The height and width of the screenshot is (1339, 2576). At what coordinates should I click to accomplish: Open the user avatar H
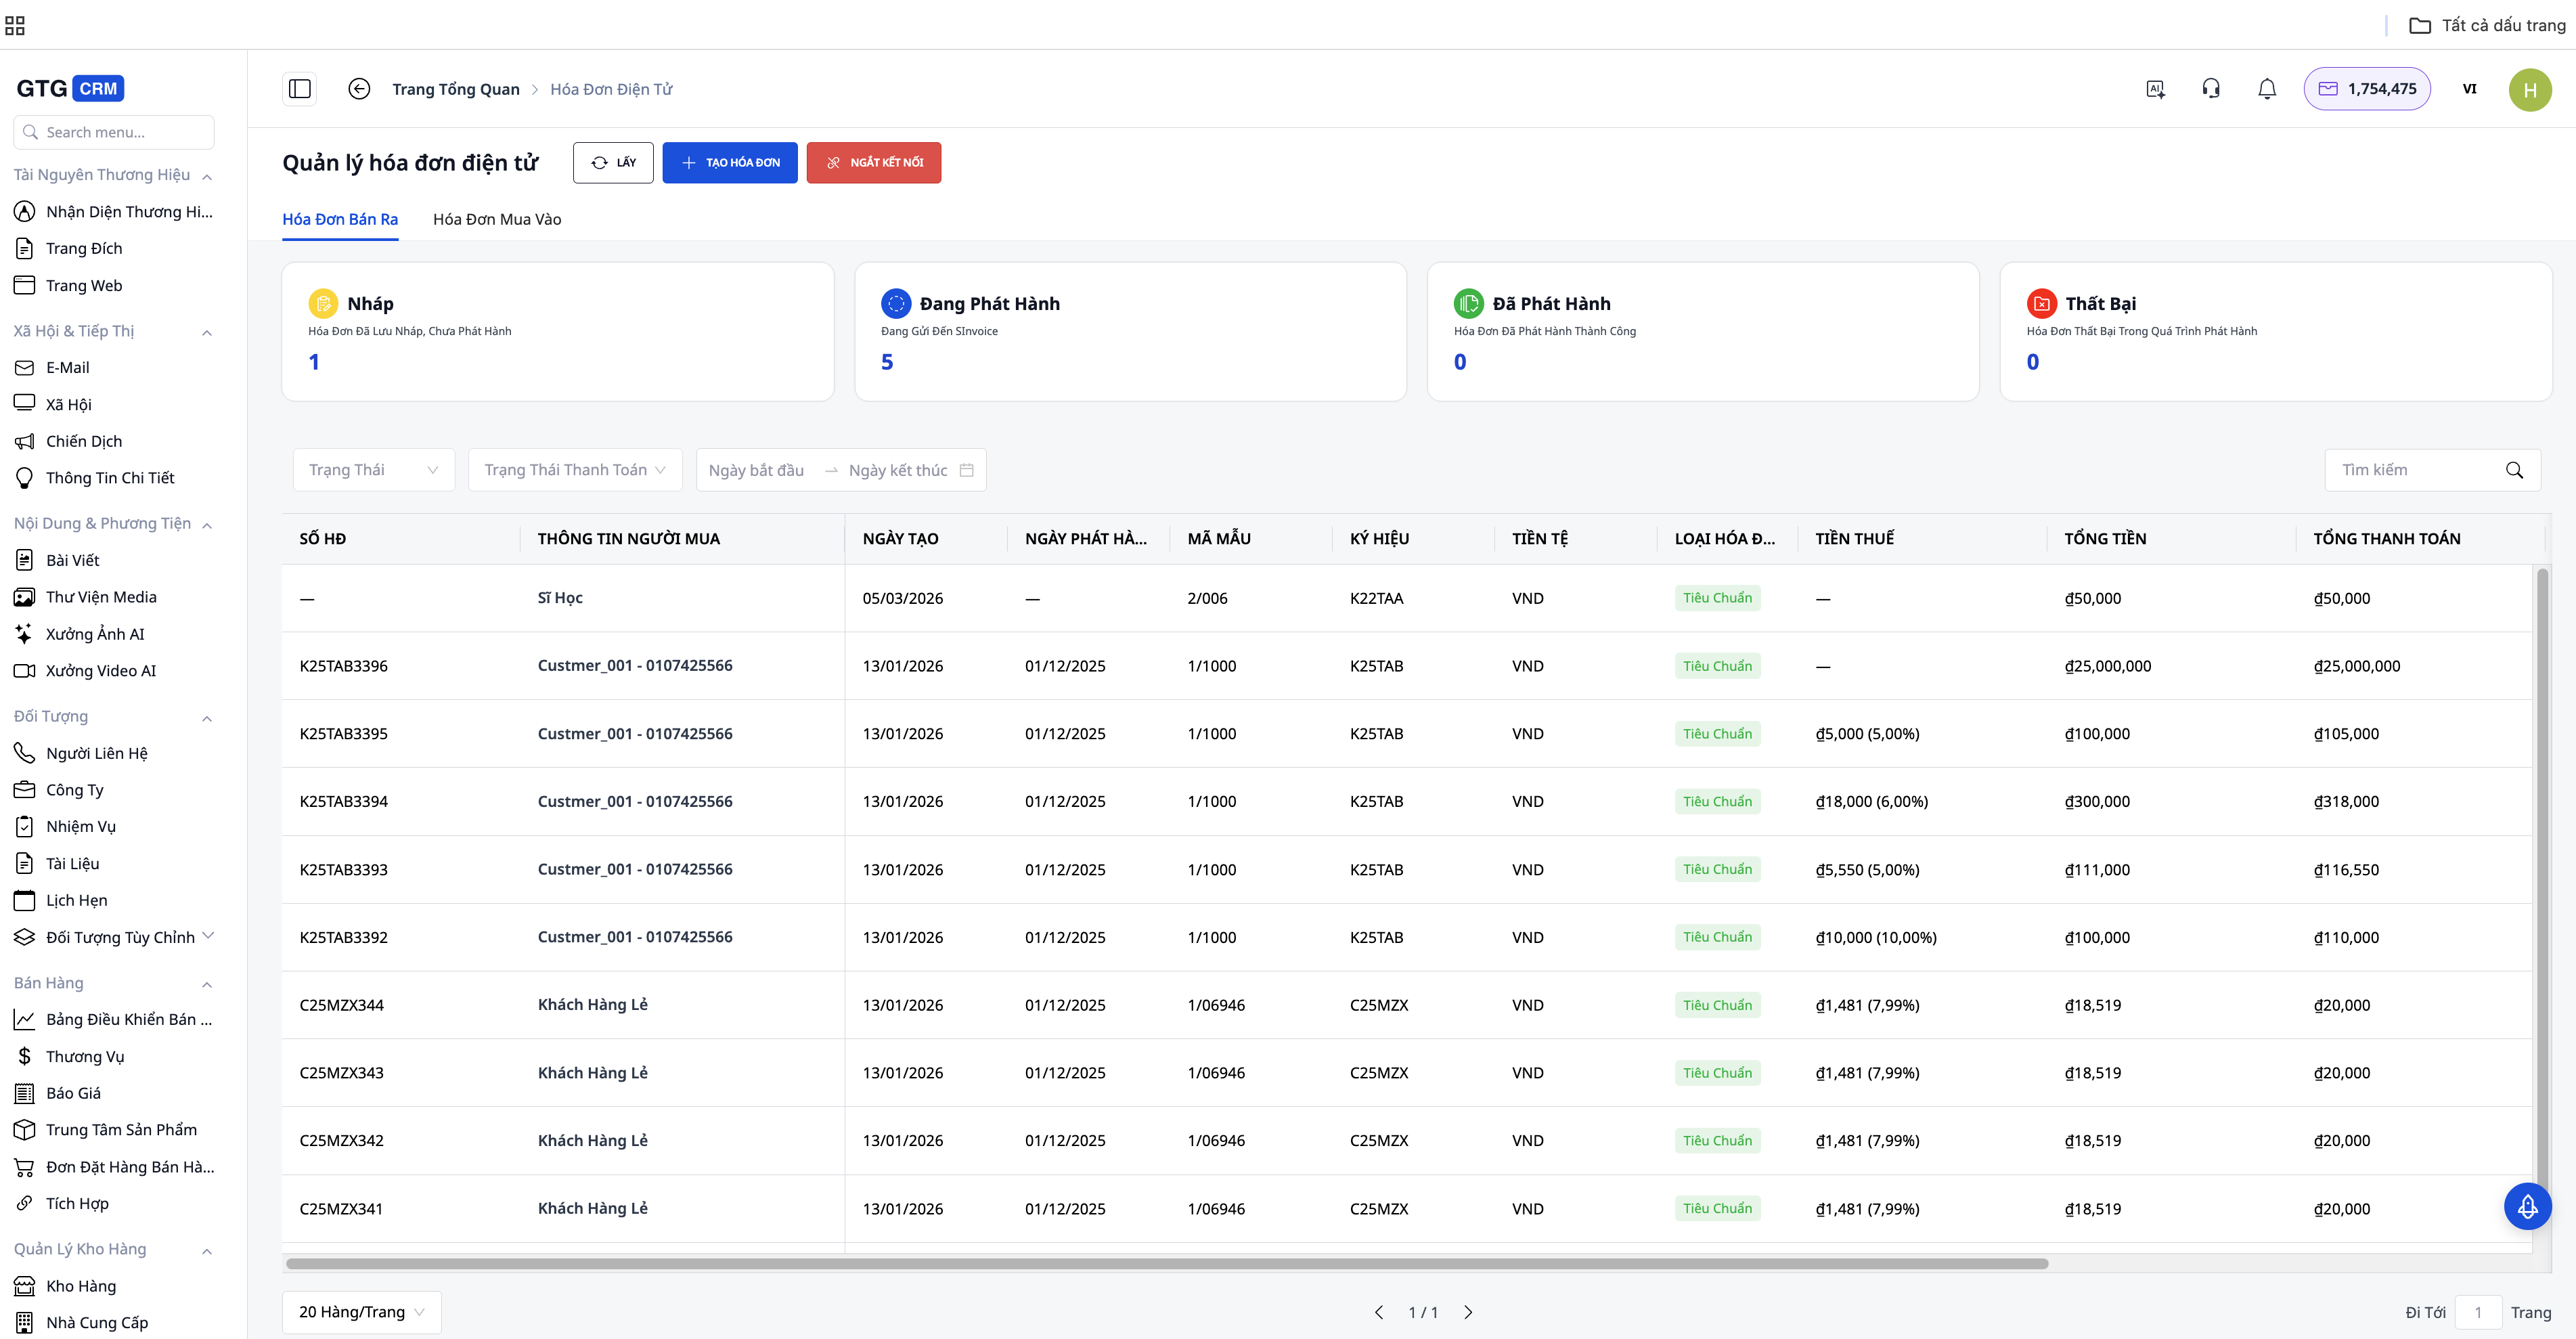tap(2529, 89)
